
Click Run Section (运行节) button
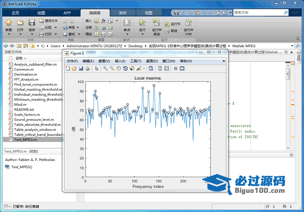click(173, 24)
